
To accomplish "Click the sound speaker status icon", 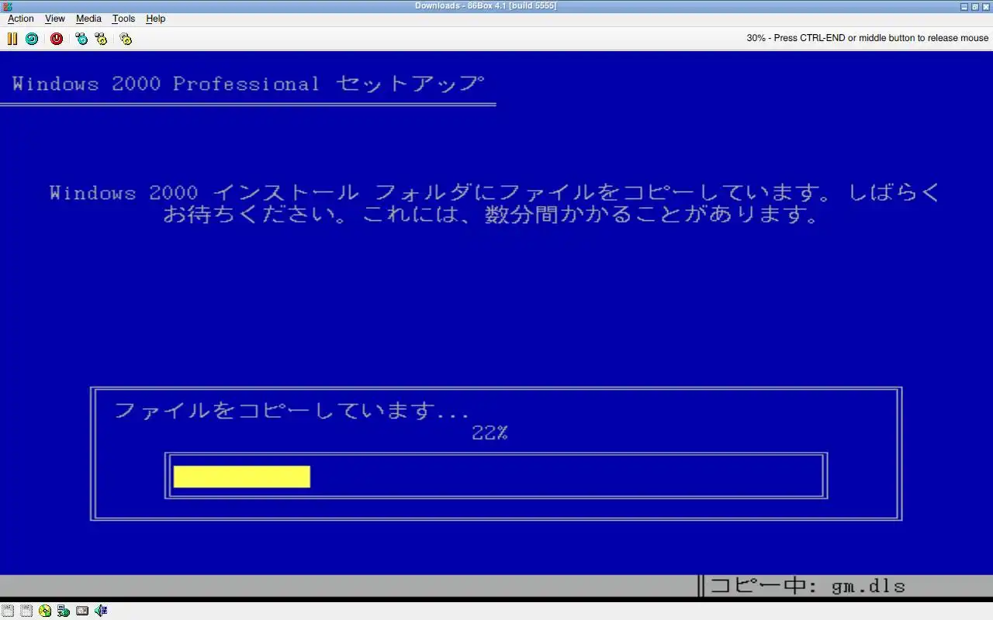I will [101, 611].
